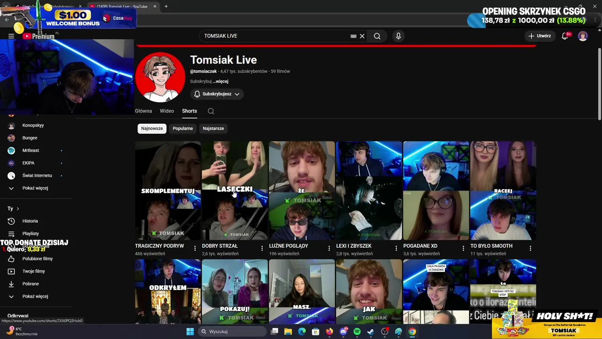Start voice search with the microphone icon

(x=398, y=36)
